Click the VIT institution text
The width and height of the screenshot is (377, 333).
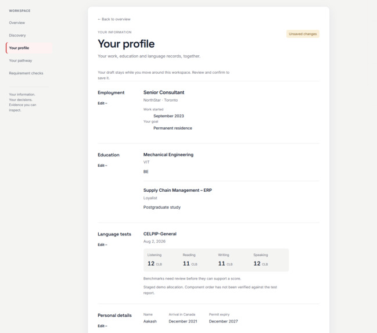(x=146, y=162)
